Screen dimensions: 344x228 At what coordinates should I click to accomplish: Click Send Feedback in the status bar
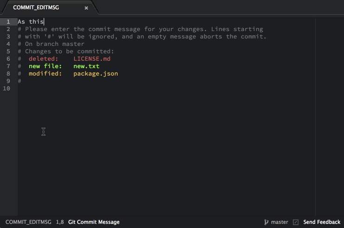tap(322, 222)
